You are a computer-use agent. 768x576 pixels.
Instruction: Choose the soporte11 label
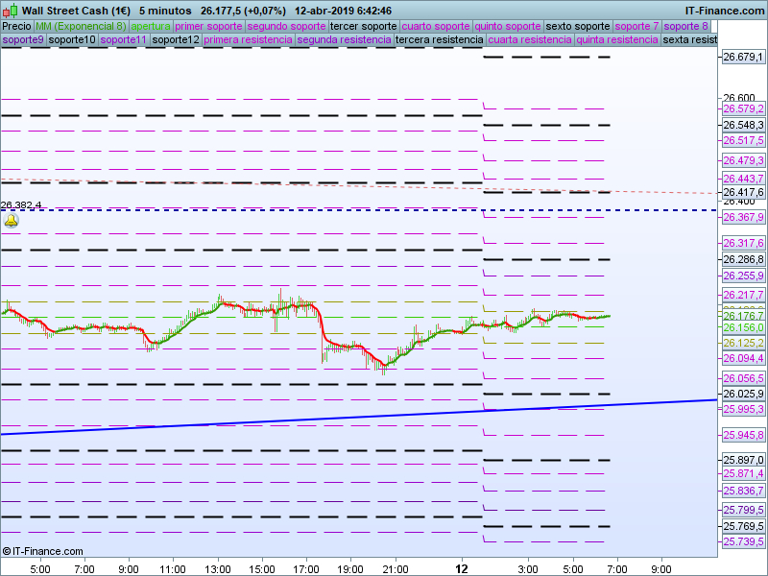click(124, 39)
